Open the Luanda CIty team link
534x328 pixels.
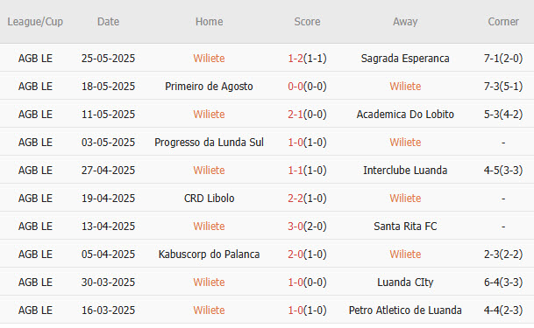click(x=405, y=283)
